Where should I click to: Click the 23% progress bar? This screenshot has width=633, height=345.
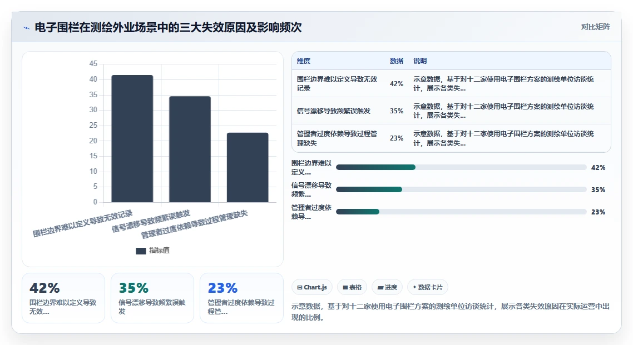[x=461, y=212]
